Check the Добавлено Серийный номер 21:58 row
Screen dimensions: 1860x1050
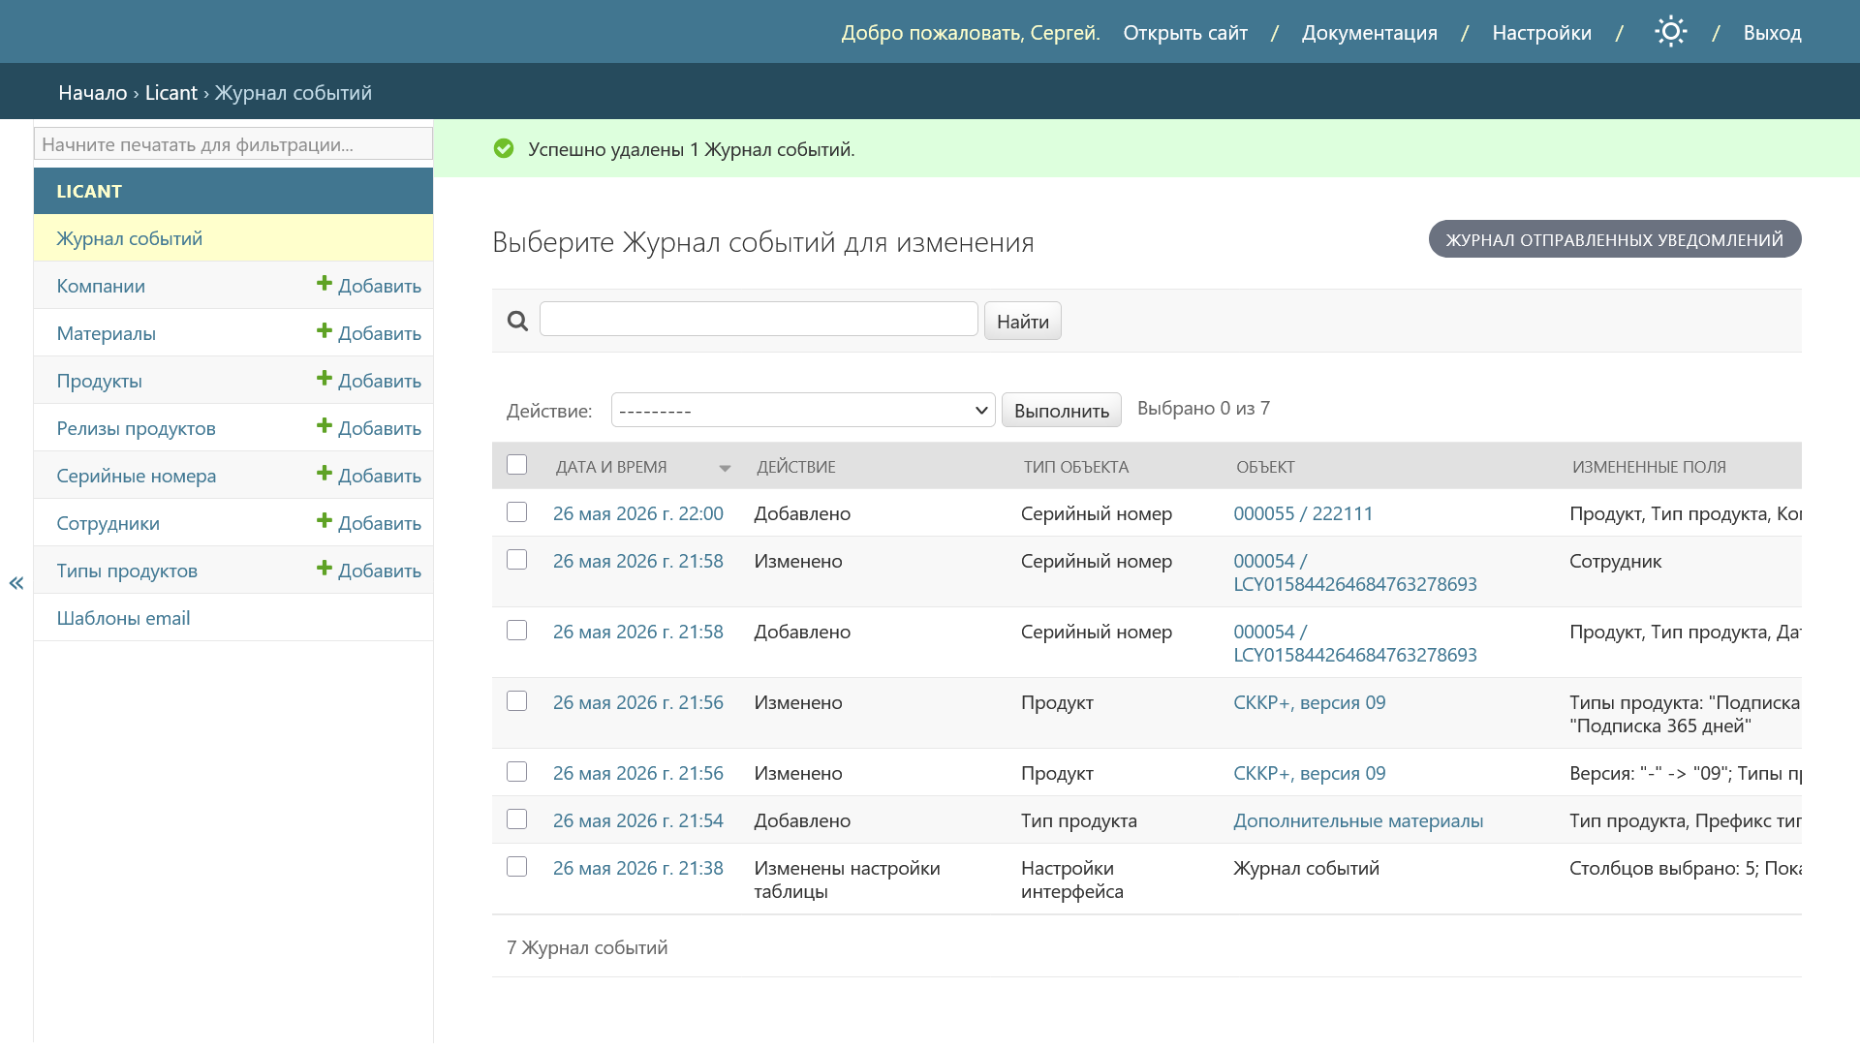pyautogui.click(x=517, y=631)
